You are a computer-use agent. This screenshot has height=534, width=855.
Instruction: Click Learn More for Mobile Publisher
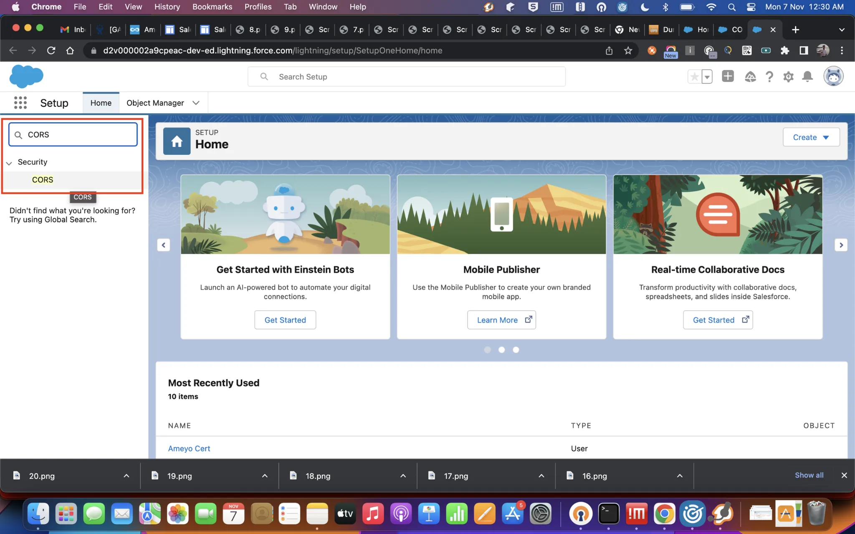(501, 320)
